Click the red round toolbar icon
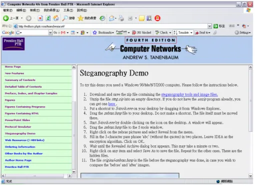 click(x=157, y=18)
